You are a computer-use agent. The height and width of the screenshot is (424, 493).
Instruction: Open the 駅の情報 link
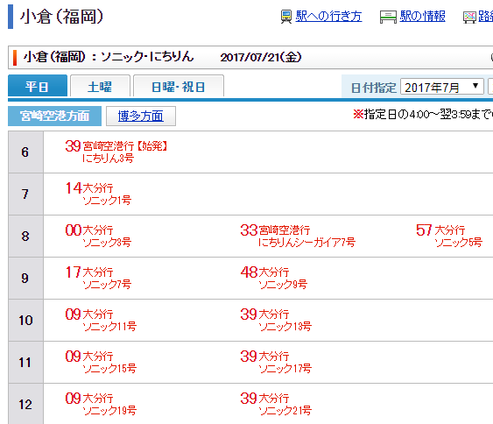click(423, 16)
